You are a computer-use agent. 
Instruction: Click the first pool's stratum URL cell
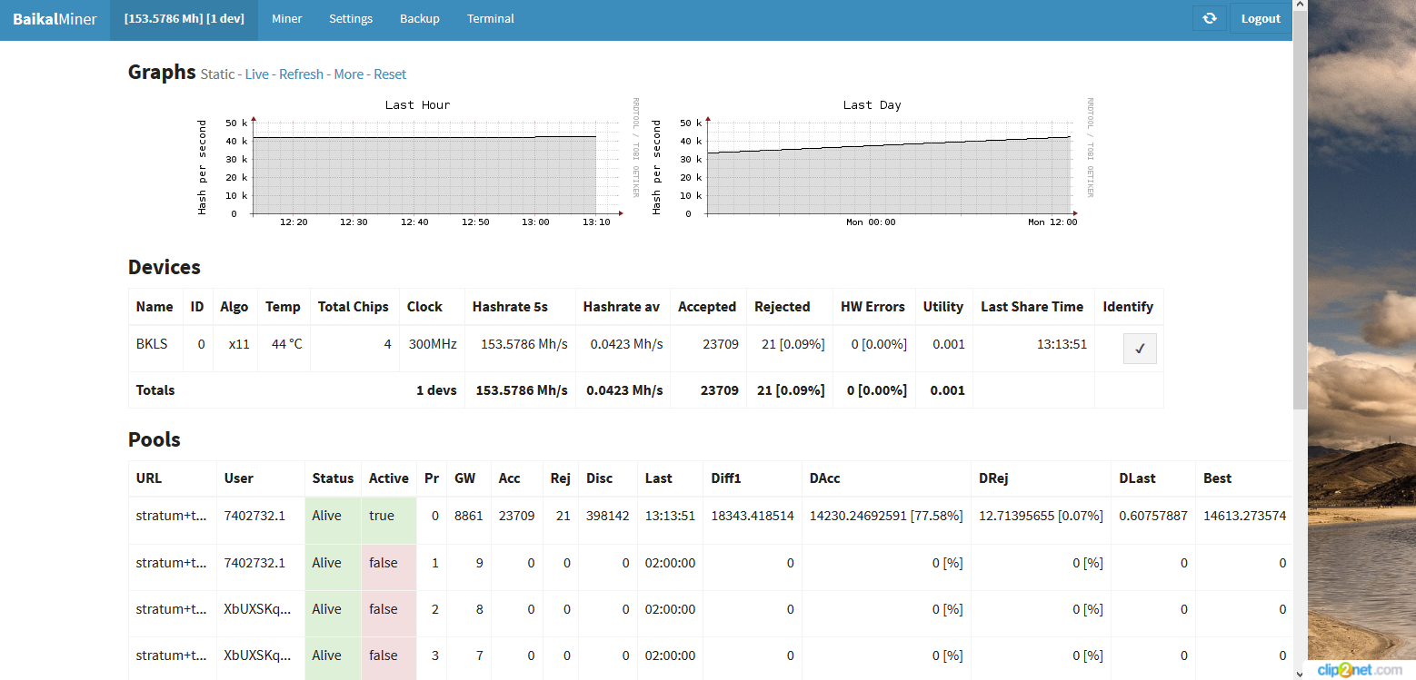pyautogui.click(x=172, y=516)
